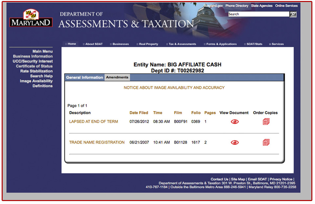Select the time 10:41 AM
Viewport: 315px width, 204px height.
point(161,142)
